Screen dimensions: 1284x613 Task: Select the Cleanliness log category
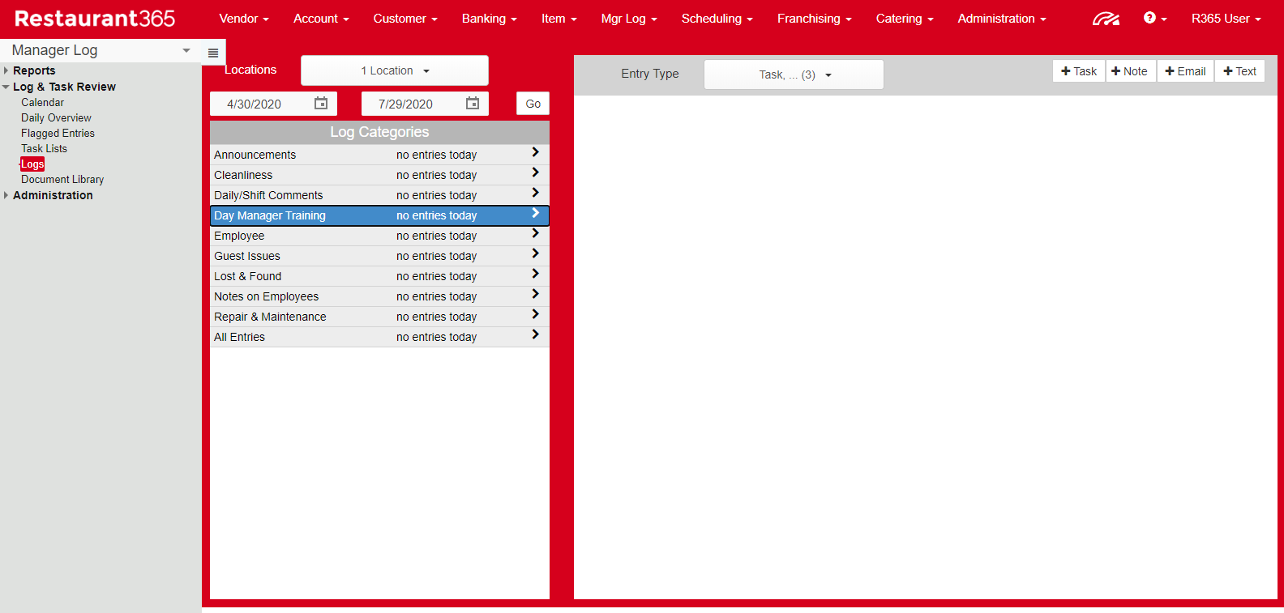[379, 175]
